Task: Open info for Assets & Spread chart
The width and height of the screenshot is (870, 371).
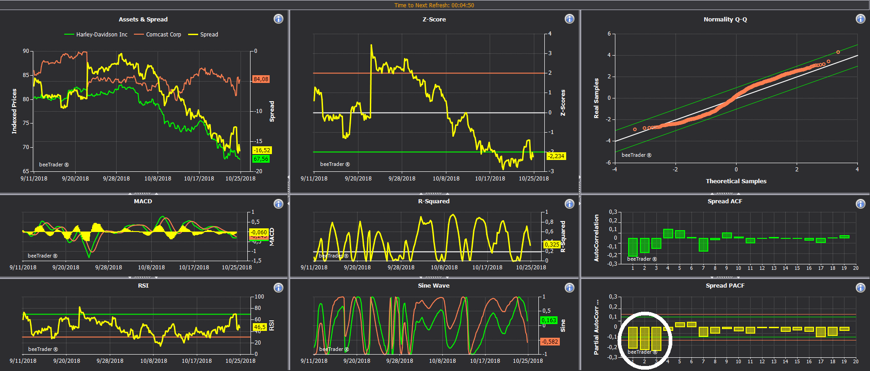Action: 278,19
